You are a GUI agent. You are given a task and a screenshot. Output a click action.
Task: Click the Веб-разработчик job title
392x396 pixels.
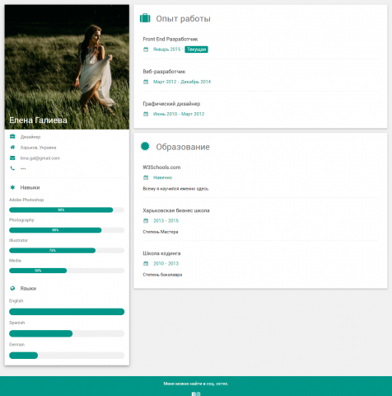pyautogui.click(x=164, y=72)
